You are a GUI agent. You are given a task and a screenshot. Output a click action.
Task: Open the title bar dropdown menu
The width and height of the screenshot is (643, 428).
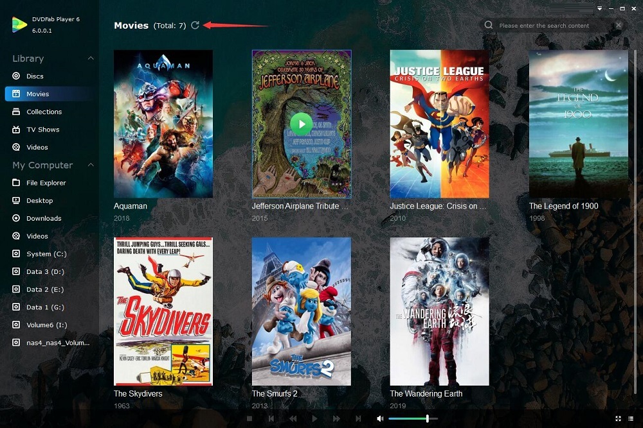[599, 8]
